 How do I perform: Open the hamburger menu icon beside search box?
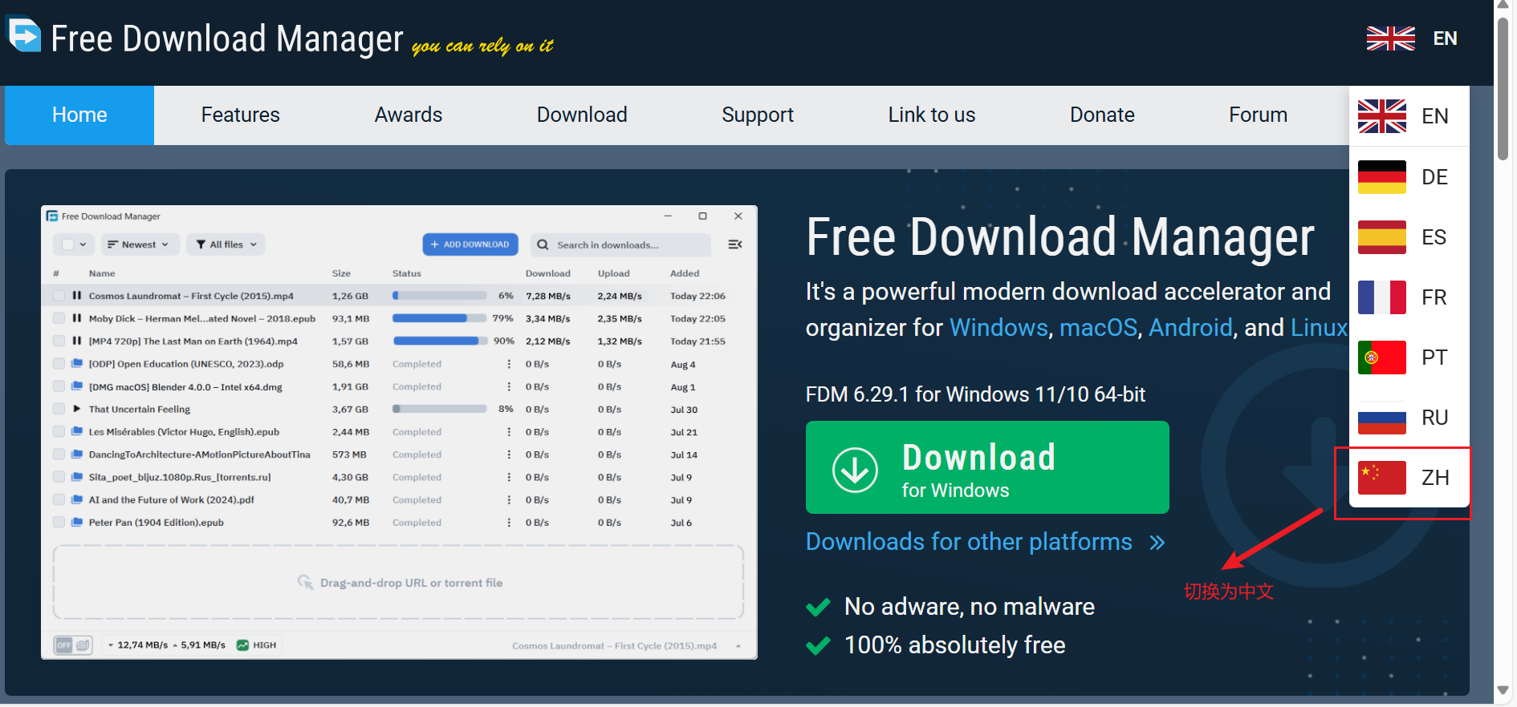[x=734, y=244]
